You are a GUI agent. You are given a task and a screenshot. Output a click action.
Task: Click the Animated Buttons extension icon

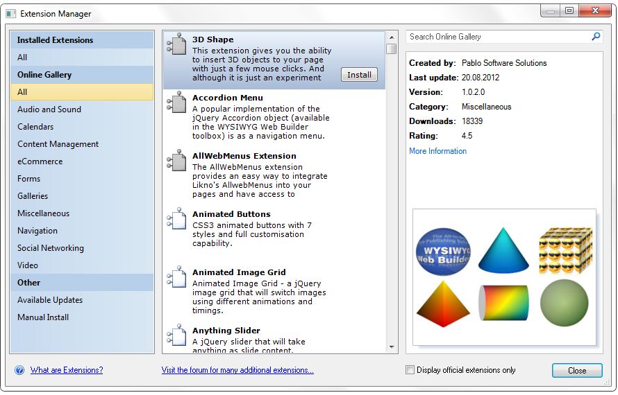click(x=176, y=218)
